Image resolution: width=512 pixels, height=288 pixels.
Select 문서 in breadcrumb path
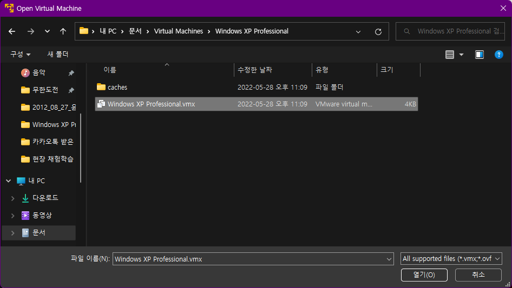(135, 31)
